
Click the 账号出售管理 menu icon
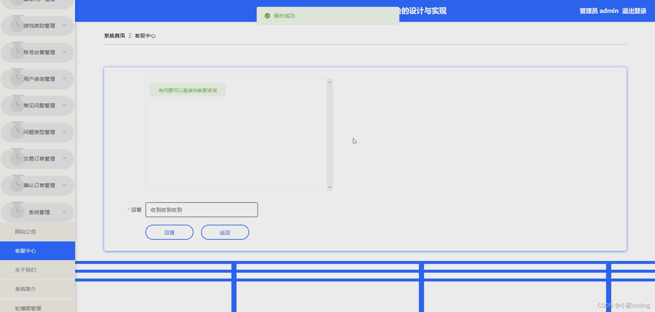pyautogui.click(x=17, y=51)
